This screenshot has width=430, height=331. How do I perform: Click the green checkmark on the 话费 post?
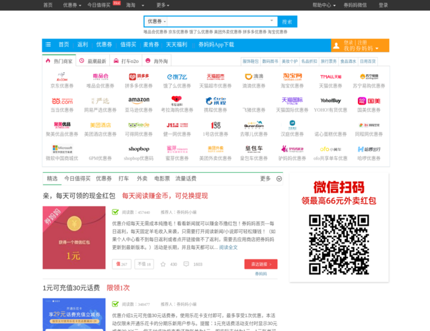115,304
